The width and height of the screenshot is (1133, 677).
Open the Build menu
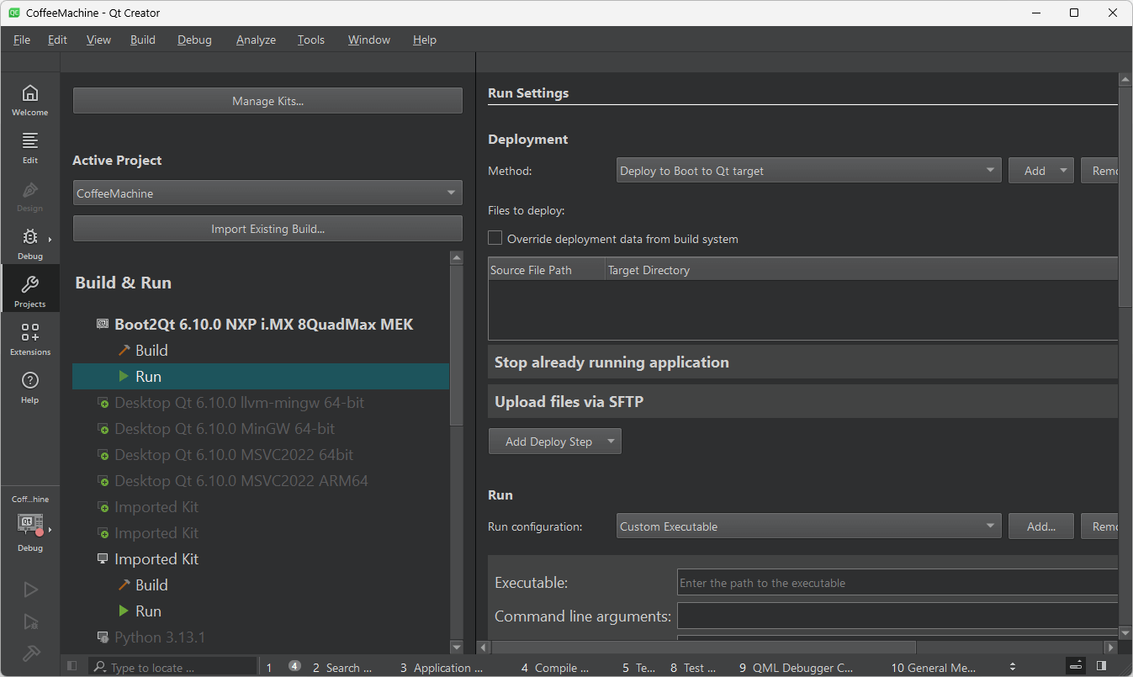pos(142,40)
